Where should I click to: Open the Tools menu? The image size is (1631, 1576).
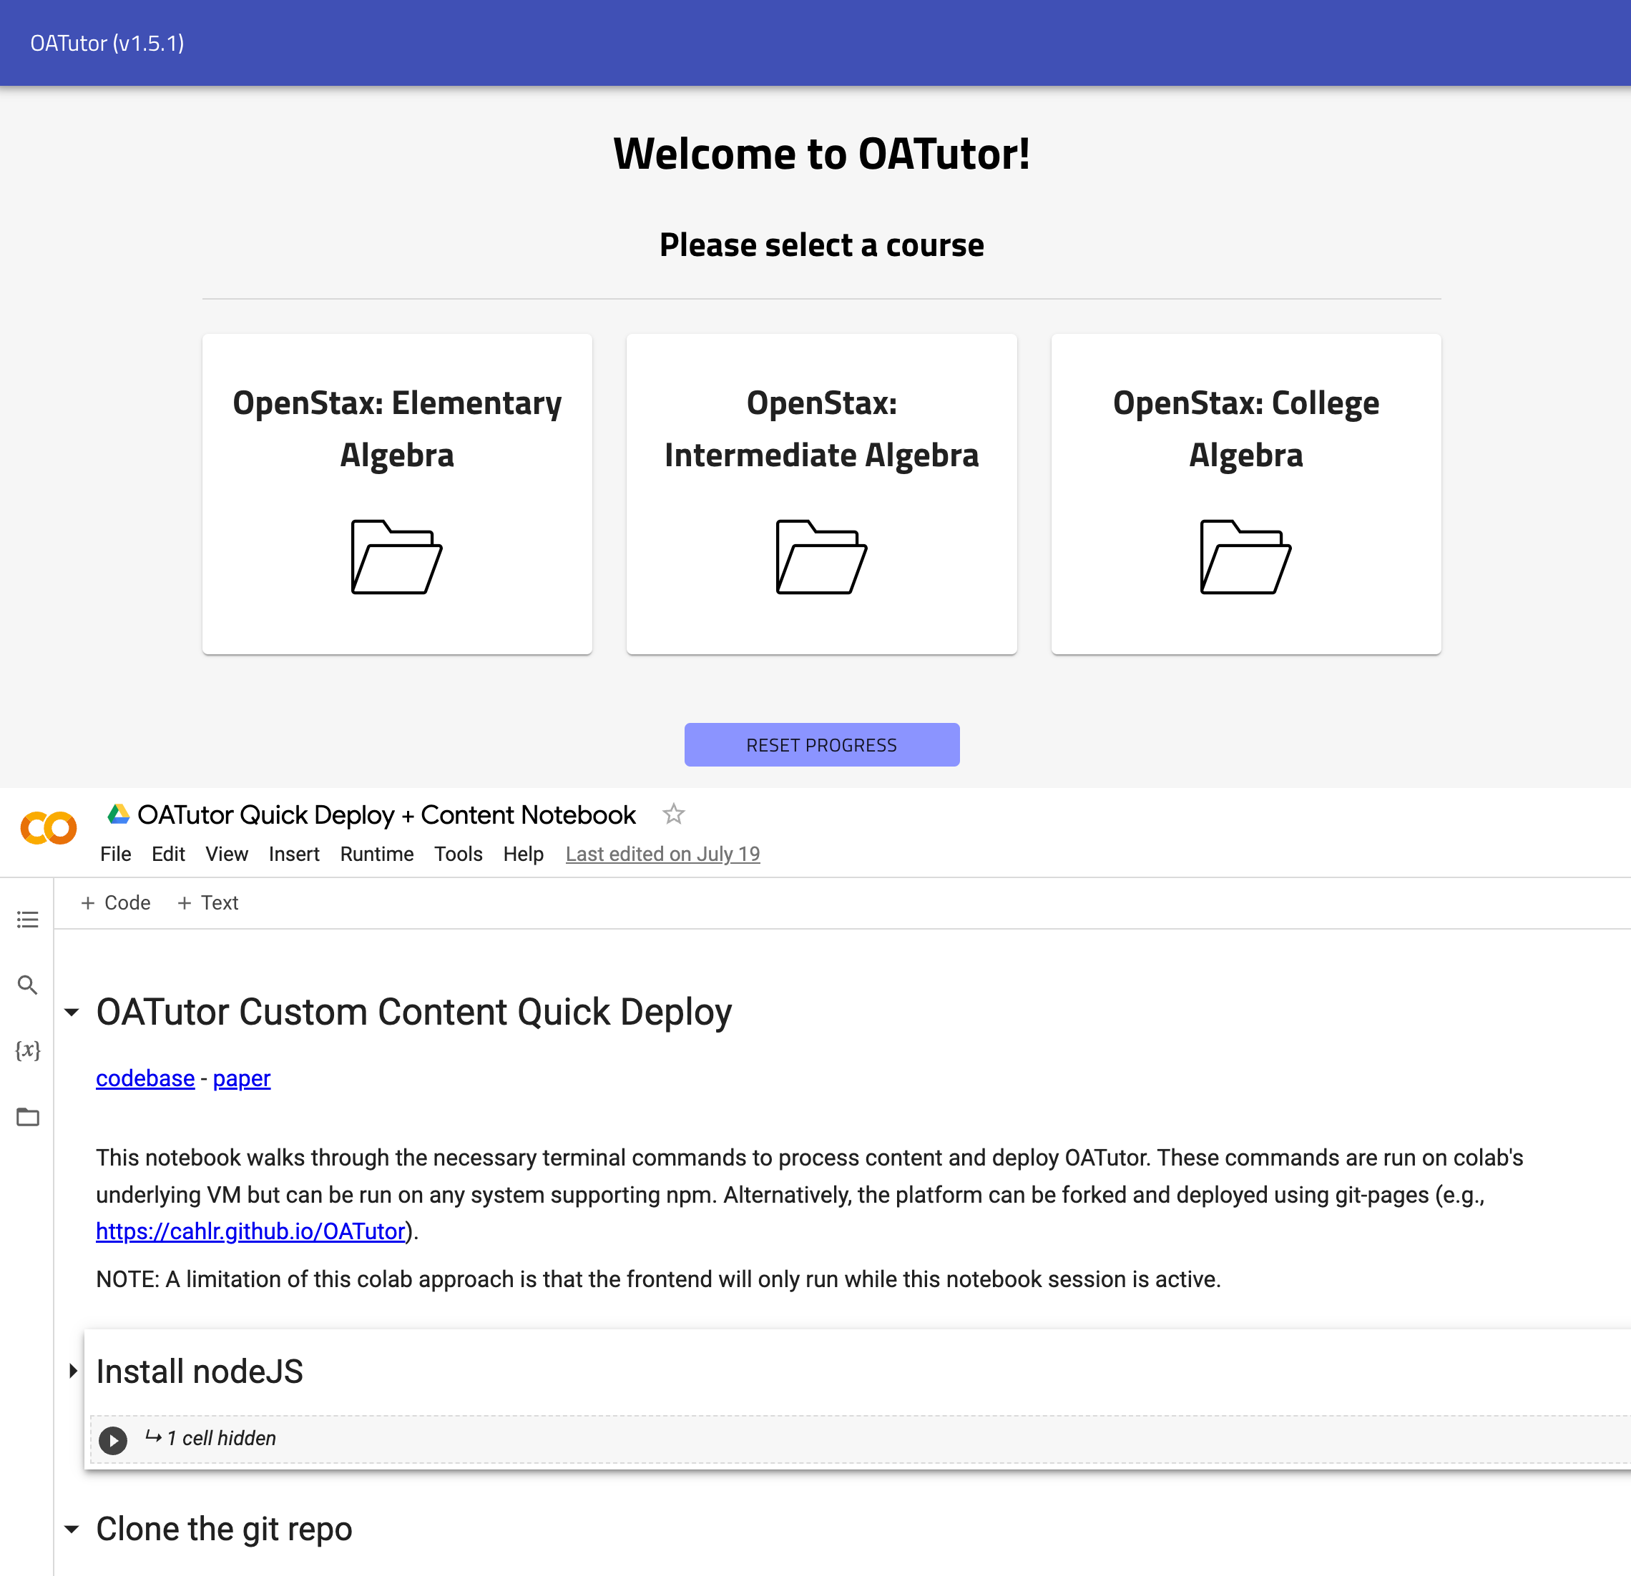(x=458, y=854)
